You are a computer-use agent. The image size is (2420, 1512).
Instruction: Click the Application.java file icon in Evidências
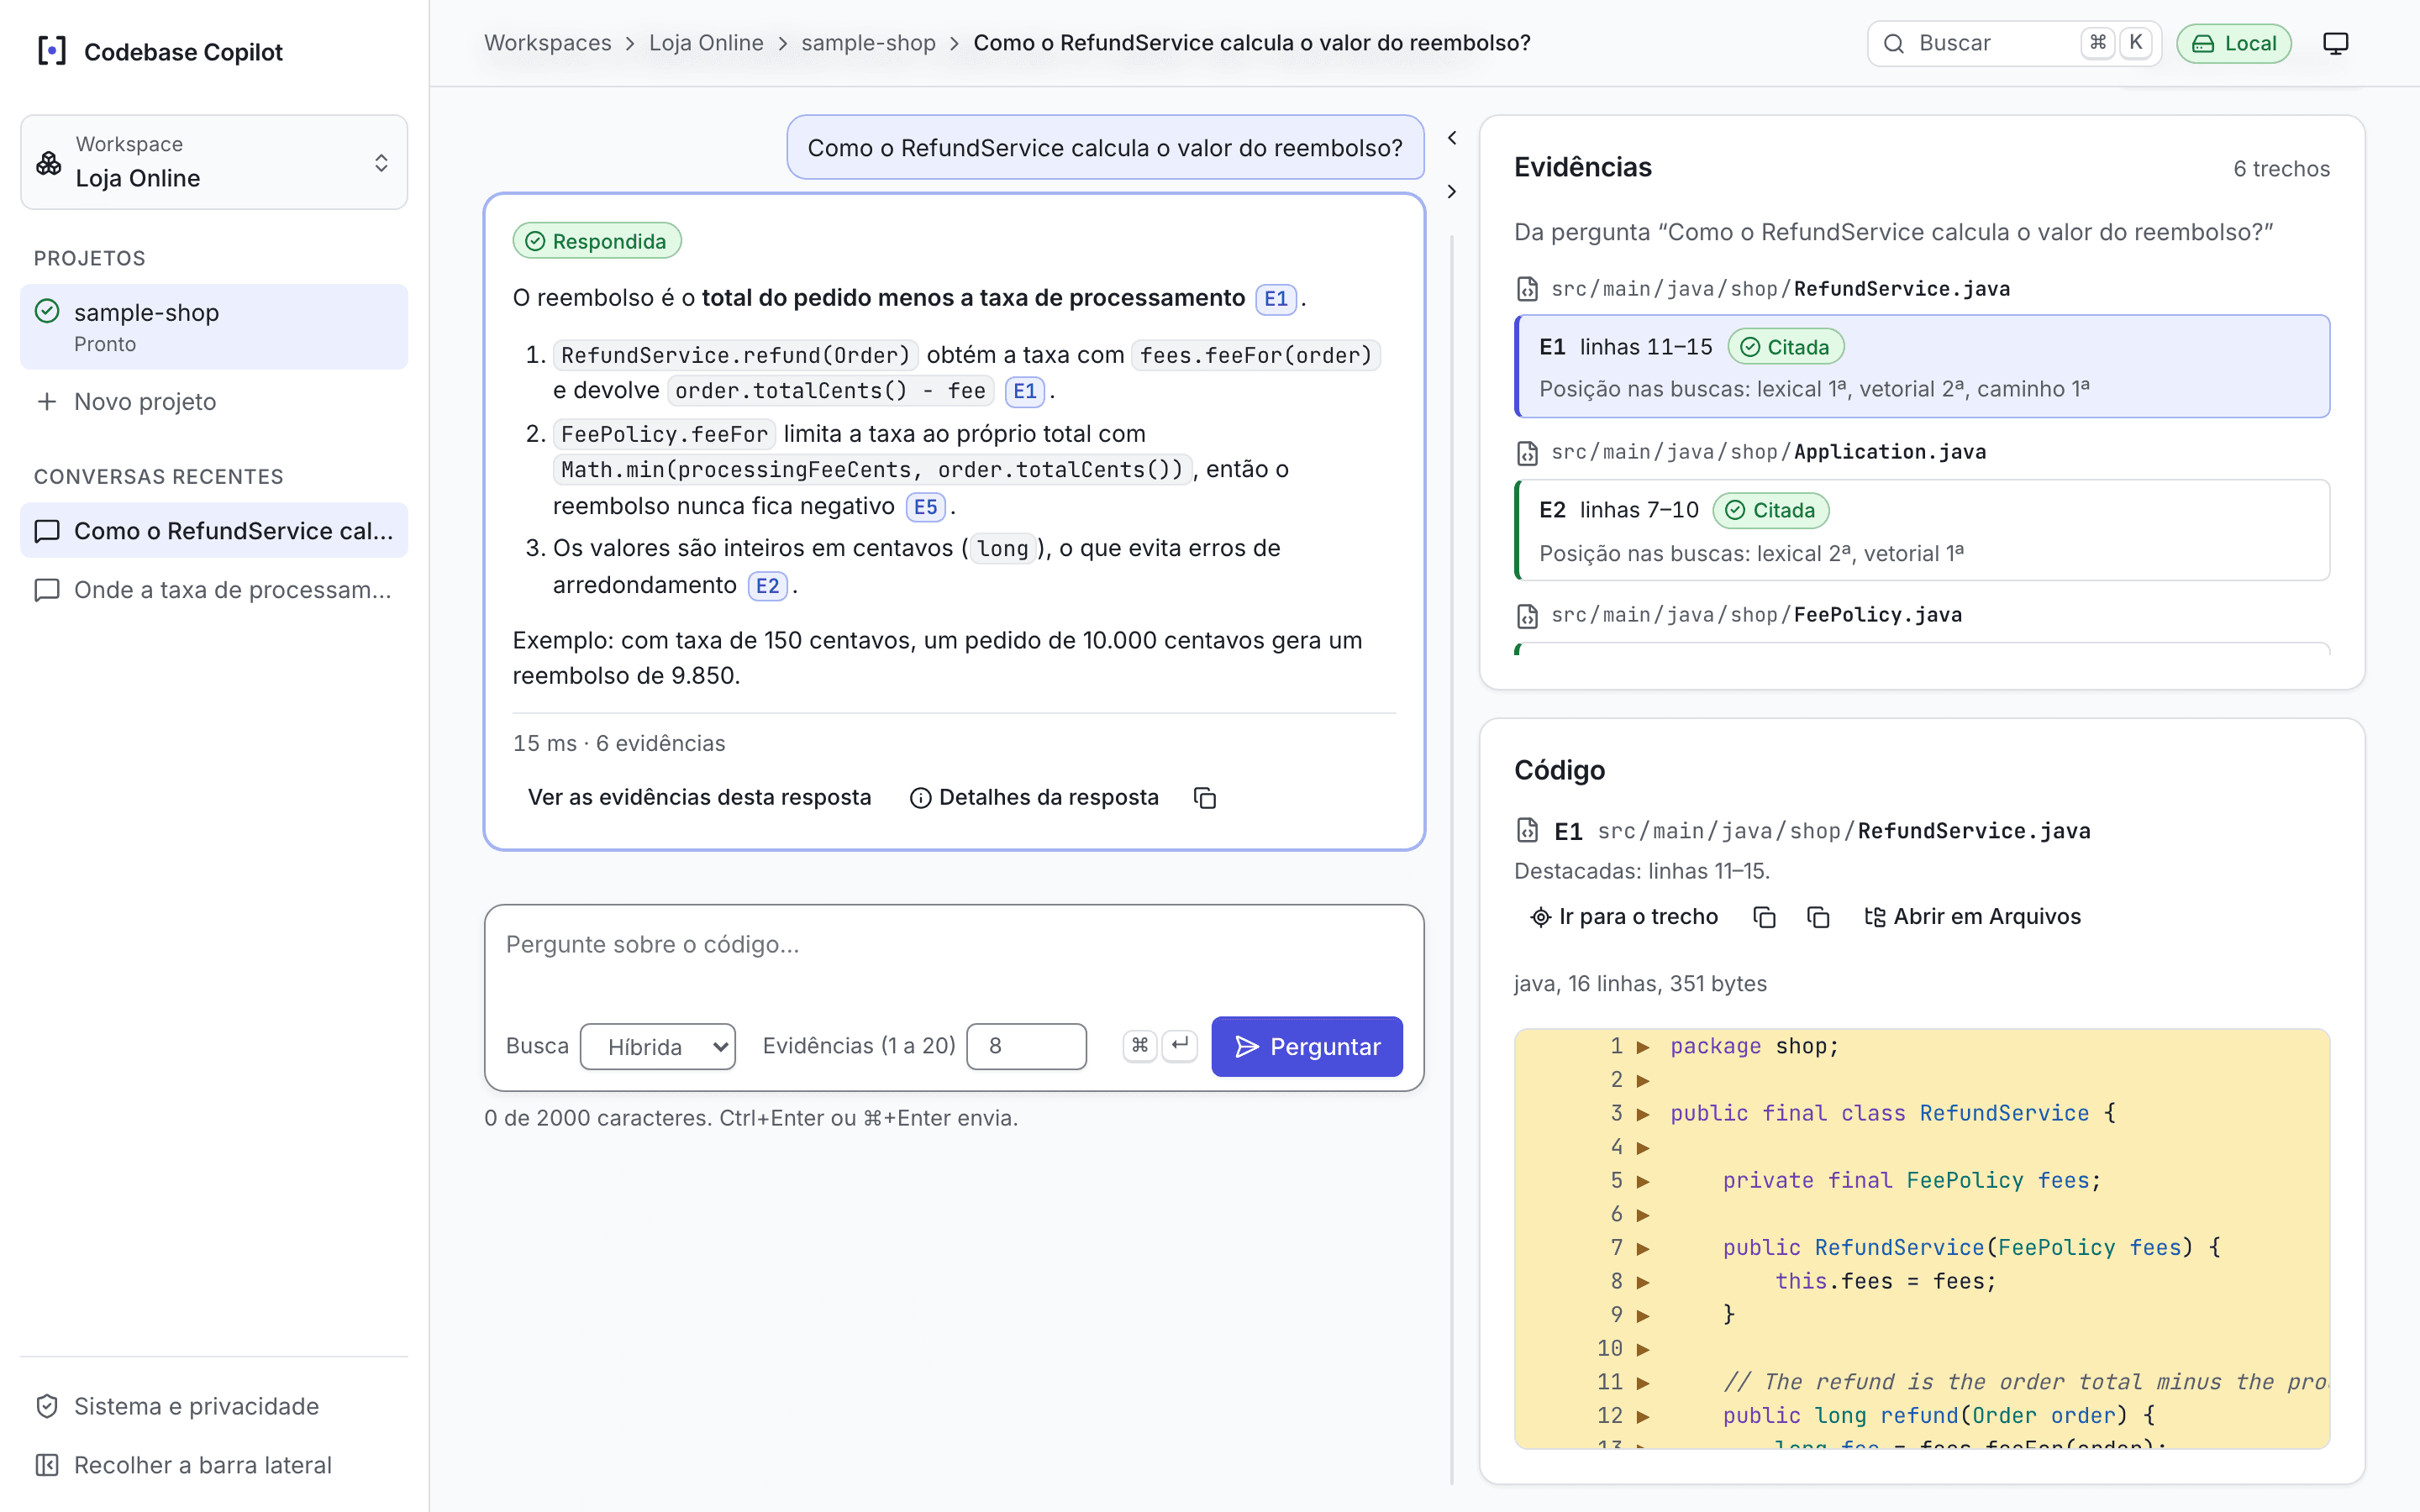point(1527,452)
